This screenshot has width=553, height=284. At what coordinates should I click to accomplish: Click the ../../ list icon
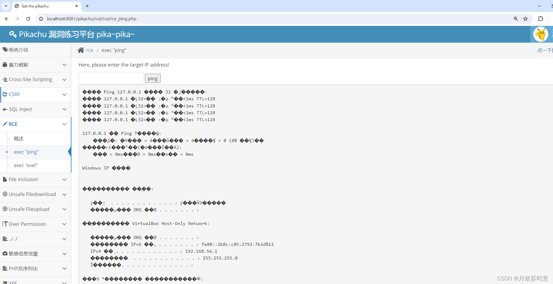[x=5, y=239]
